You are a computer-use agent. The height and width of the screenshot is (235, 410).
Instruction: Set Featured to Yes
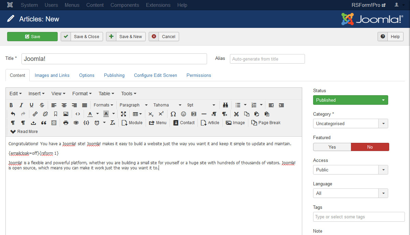coord(332,147)
